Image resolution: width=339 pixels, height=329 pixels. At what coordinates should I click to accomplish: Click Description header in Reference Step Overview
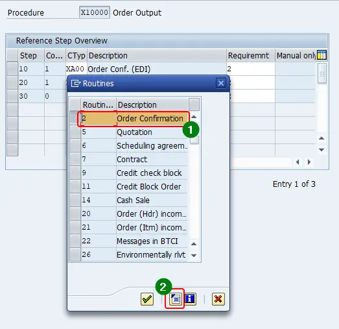click(157, 55)
